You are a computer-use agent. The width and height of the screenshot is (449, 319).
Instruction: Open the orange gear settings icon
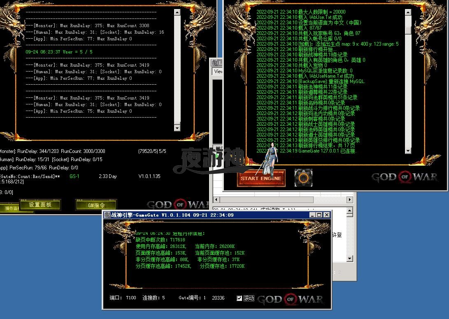(x=303, y=178)
